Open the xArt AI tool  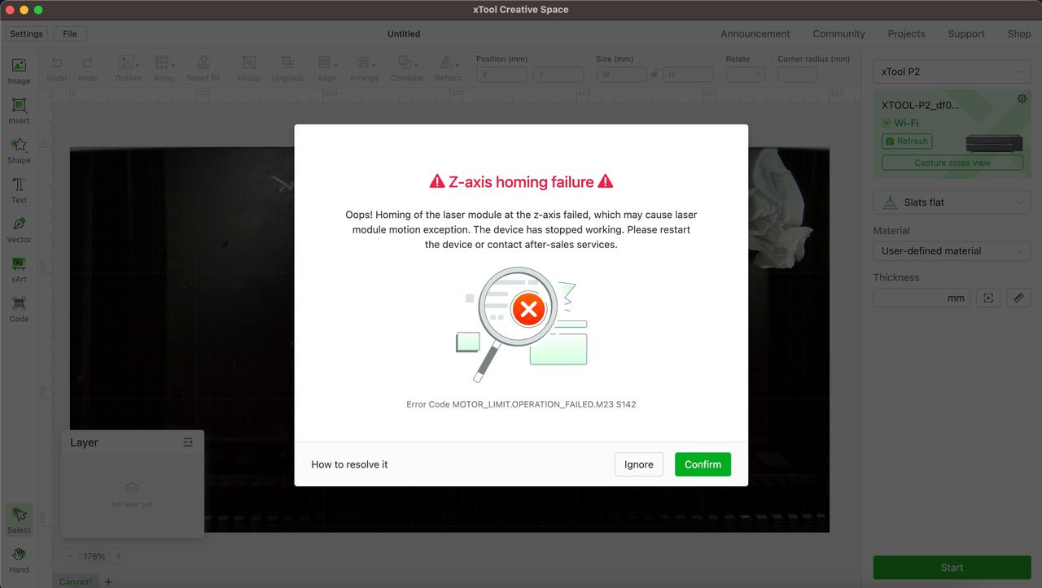click(x=19, y=268)
